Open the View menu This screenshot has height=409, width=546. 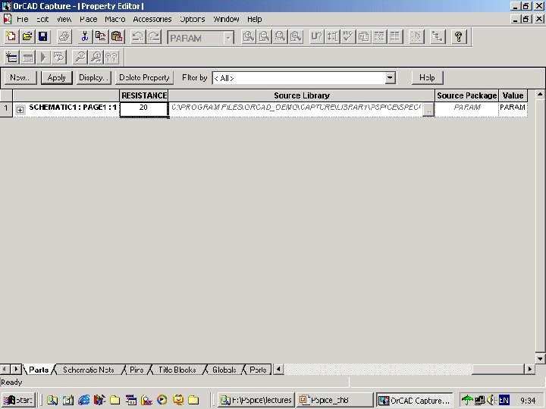(x=64, y=19)
